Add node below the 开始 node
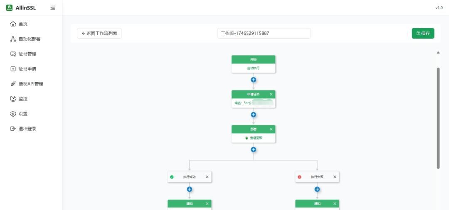449x210 pixels. point(254,80)
